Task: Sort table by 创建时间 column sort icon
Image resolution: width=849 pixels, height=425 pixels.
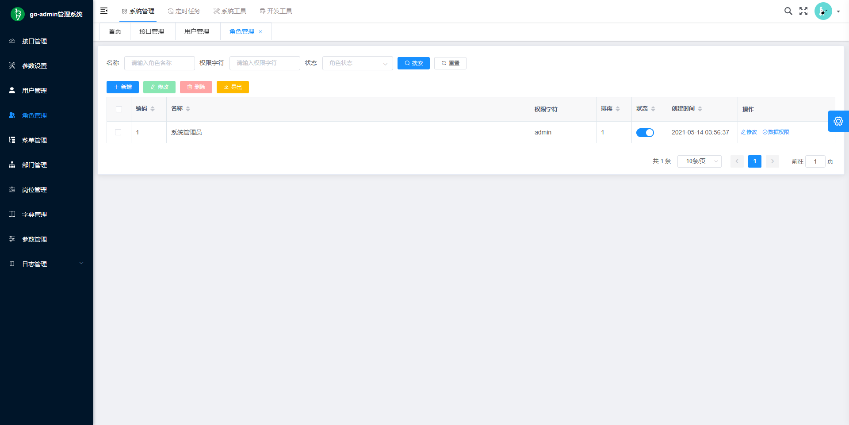Action: [700, 109]
